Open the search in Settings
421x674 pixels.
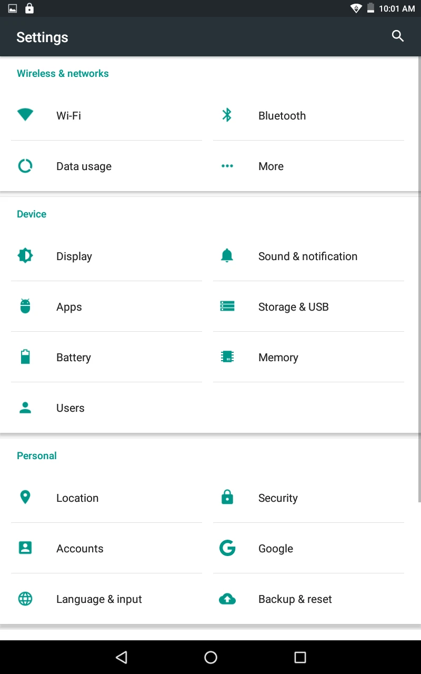[398, 36]
